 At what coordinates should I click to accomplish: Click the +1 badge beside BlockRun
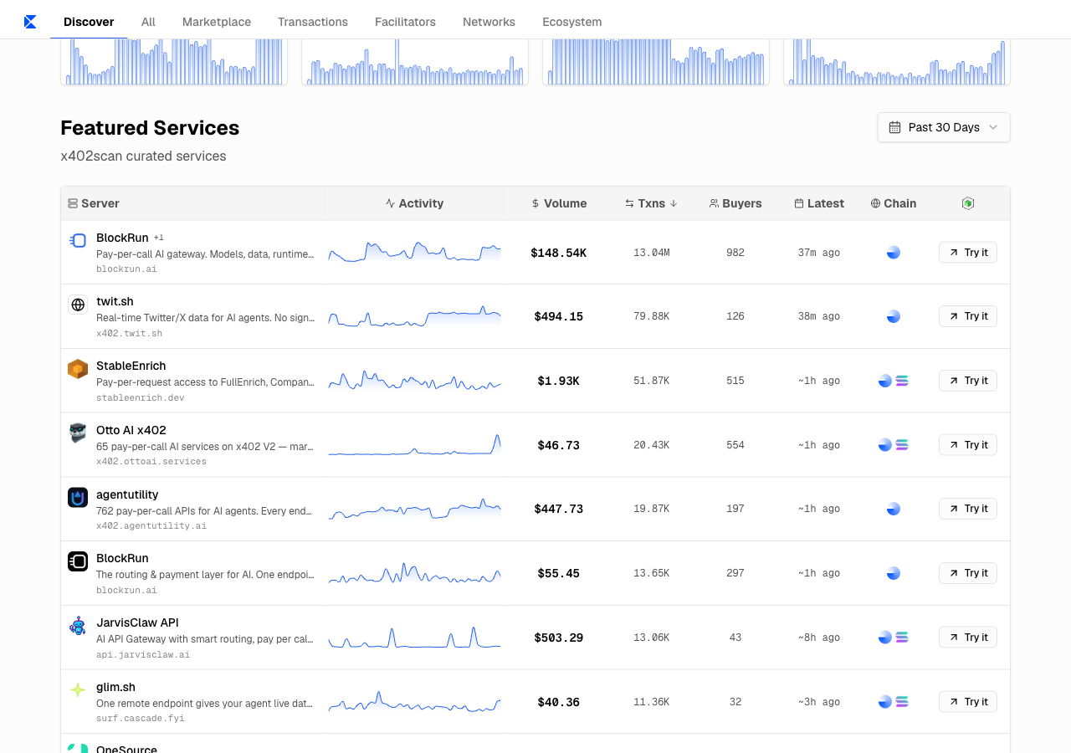coord(159,238)
